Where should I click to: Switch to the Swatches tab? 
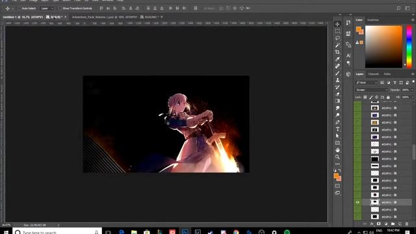coord(372,20)
